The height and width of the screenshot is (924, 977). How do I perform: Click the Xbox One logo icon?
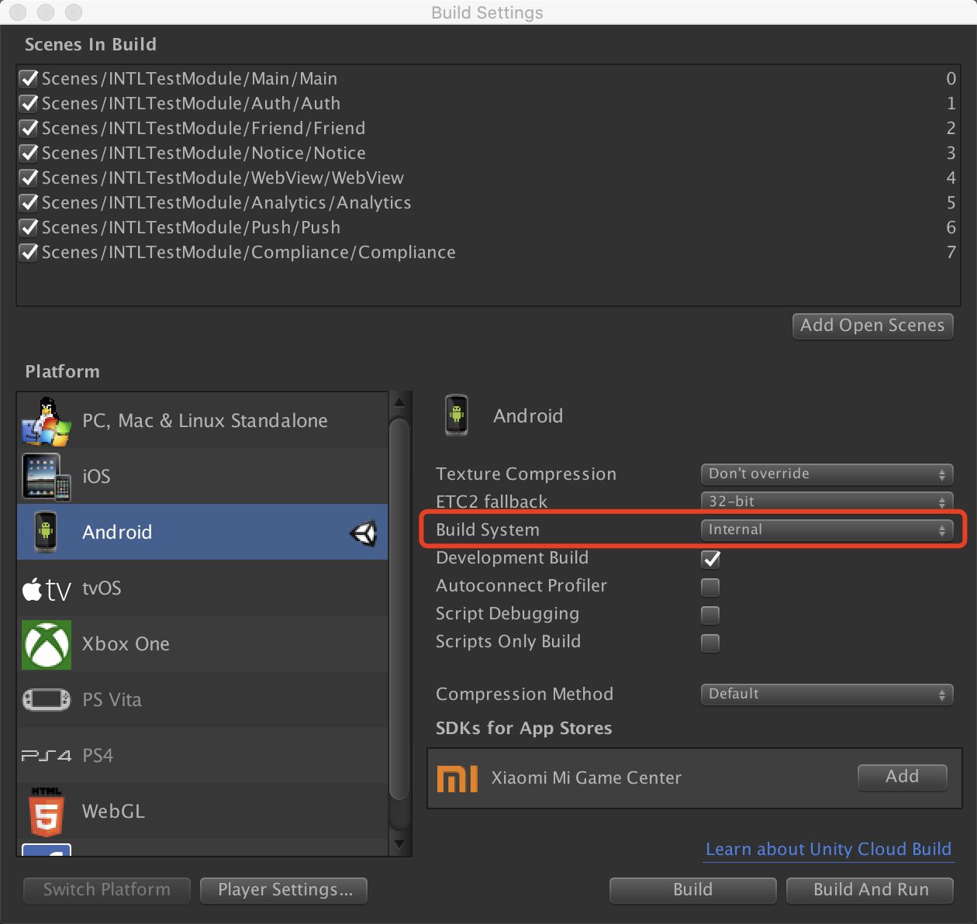[47, 644]
